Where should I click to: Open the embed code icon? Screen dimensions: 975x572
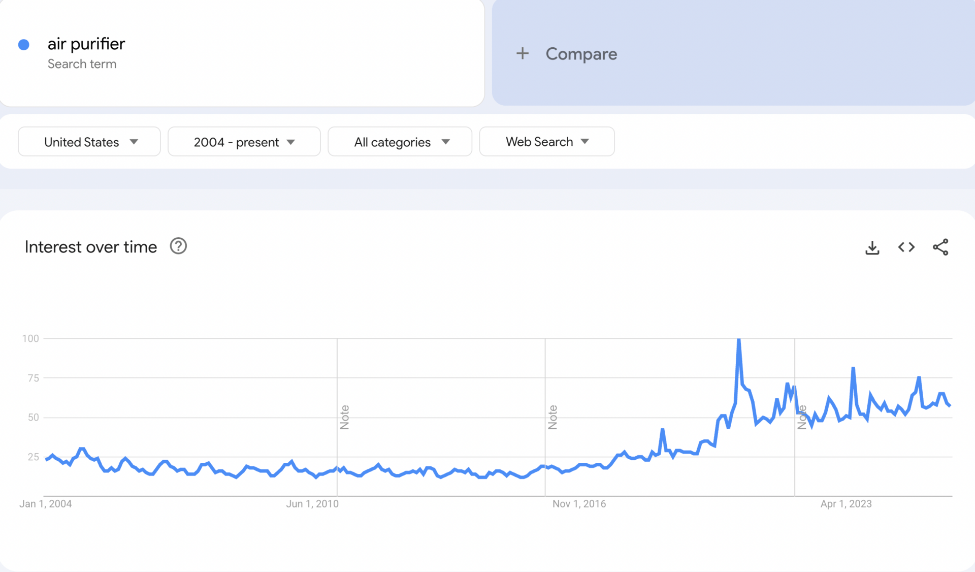point(906,247)
